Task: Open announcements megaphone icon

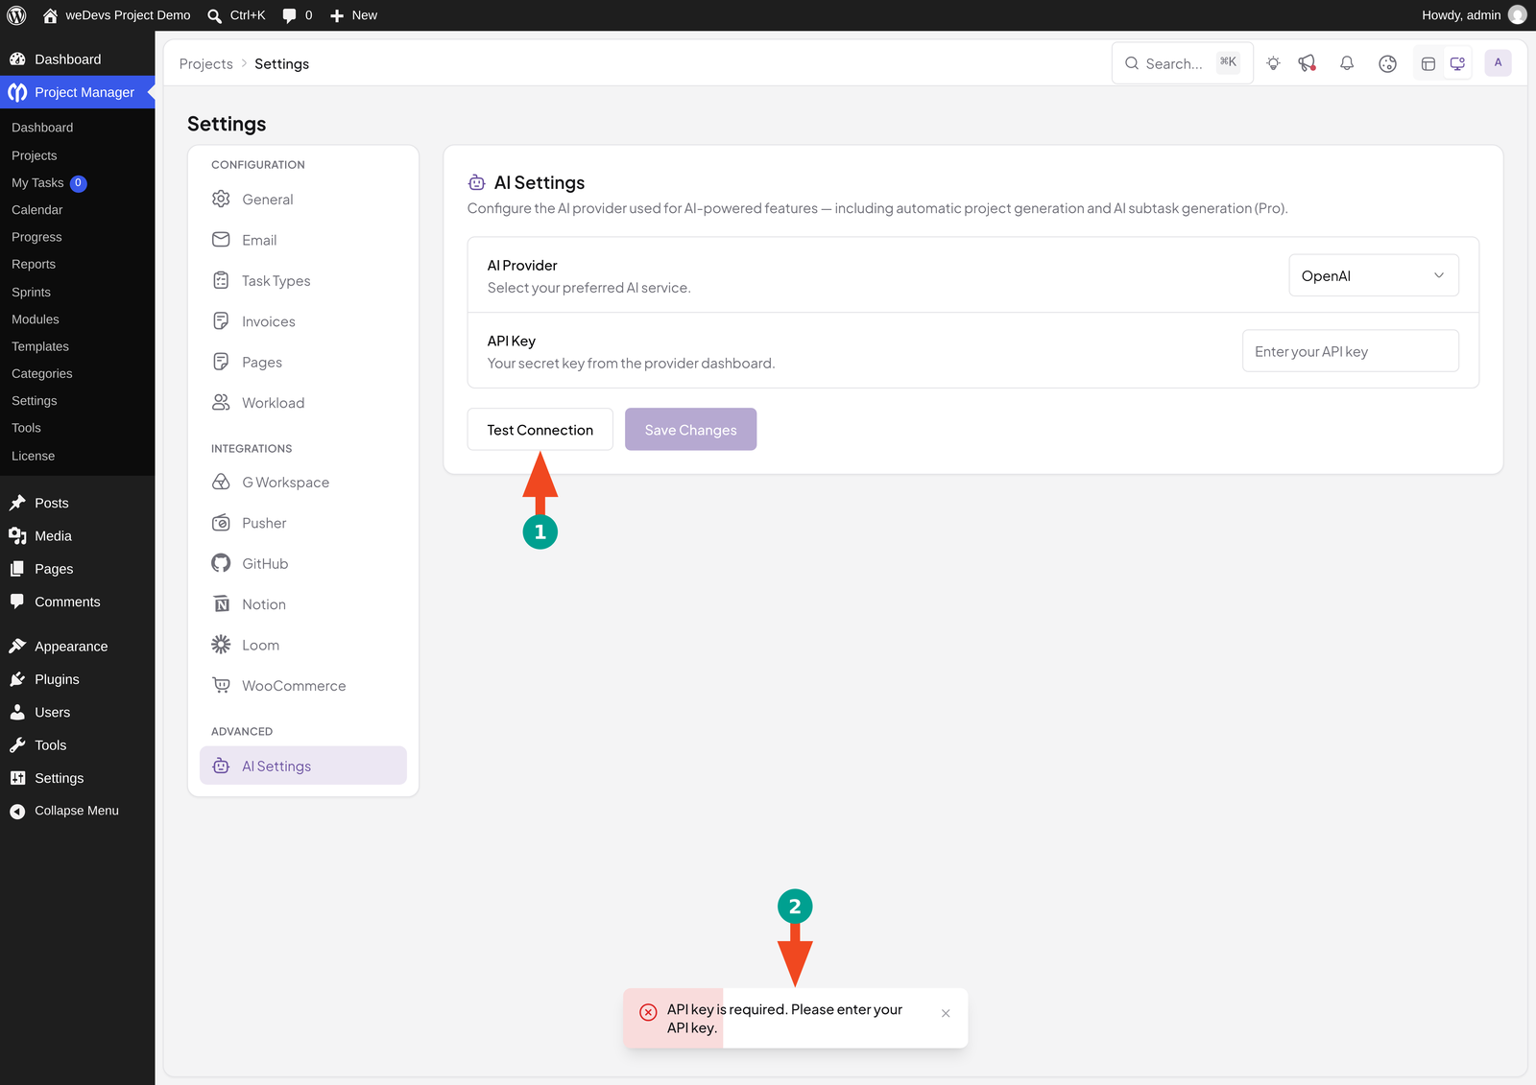Action: 1307,63
